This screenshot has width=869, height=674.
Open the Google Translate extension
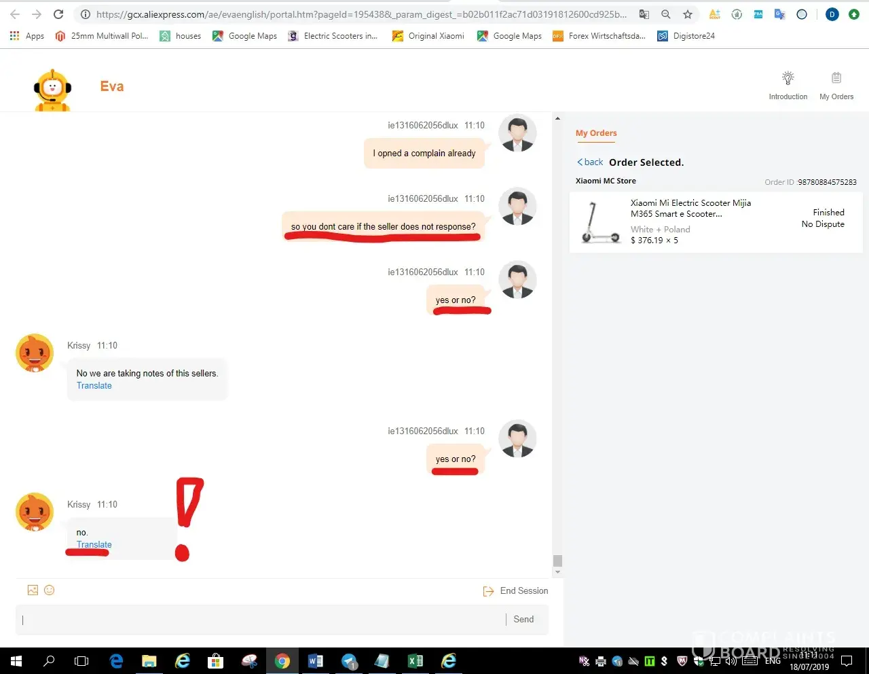[x=780, y=14]
